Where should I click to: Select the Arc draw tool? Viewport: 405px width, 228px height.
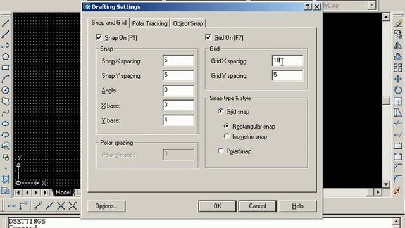click(6, 79)
